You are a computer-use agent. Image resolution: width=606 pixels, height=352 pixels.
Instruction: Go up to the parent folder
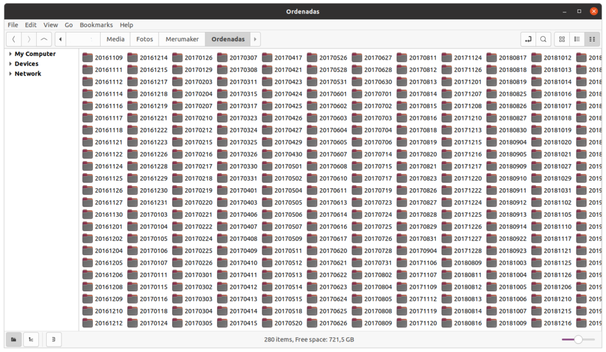pos(44,40)
